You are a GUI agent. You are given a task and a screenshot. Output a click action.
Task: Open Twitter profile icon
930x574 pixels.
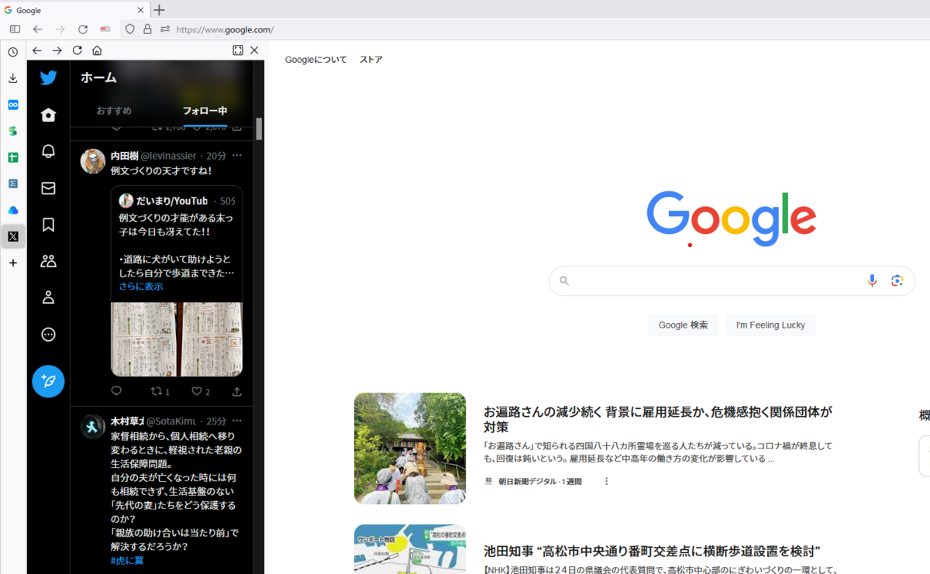[48, 297]
